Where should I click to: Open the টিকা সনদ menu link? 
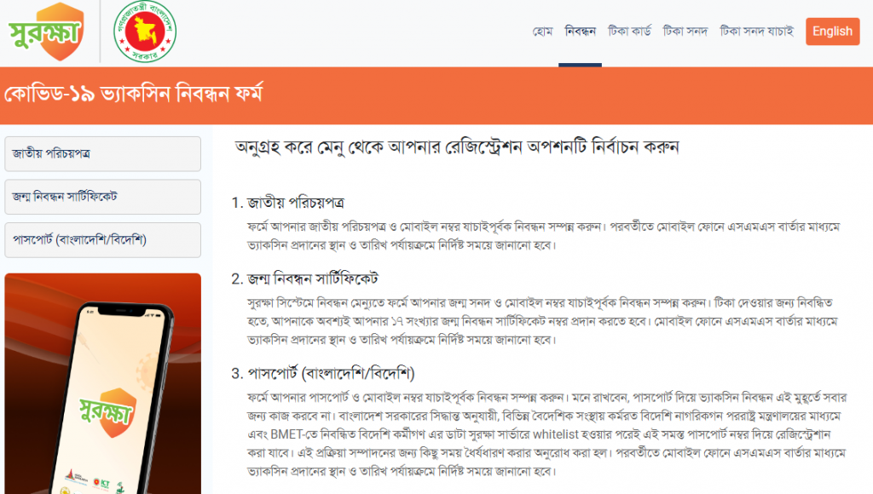(685, 32)
